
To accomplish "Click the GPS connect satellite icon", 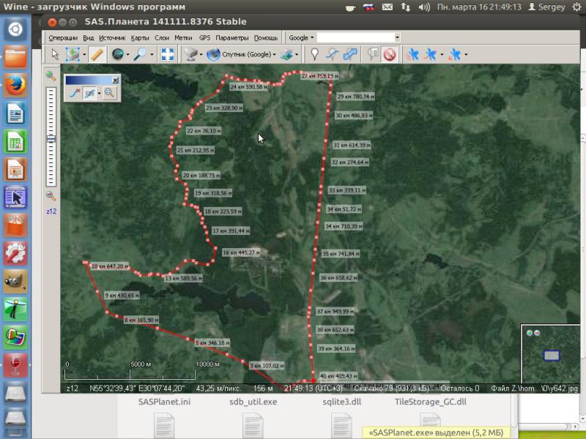I will [x=413, y=54].
